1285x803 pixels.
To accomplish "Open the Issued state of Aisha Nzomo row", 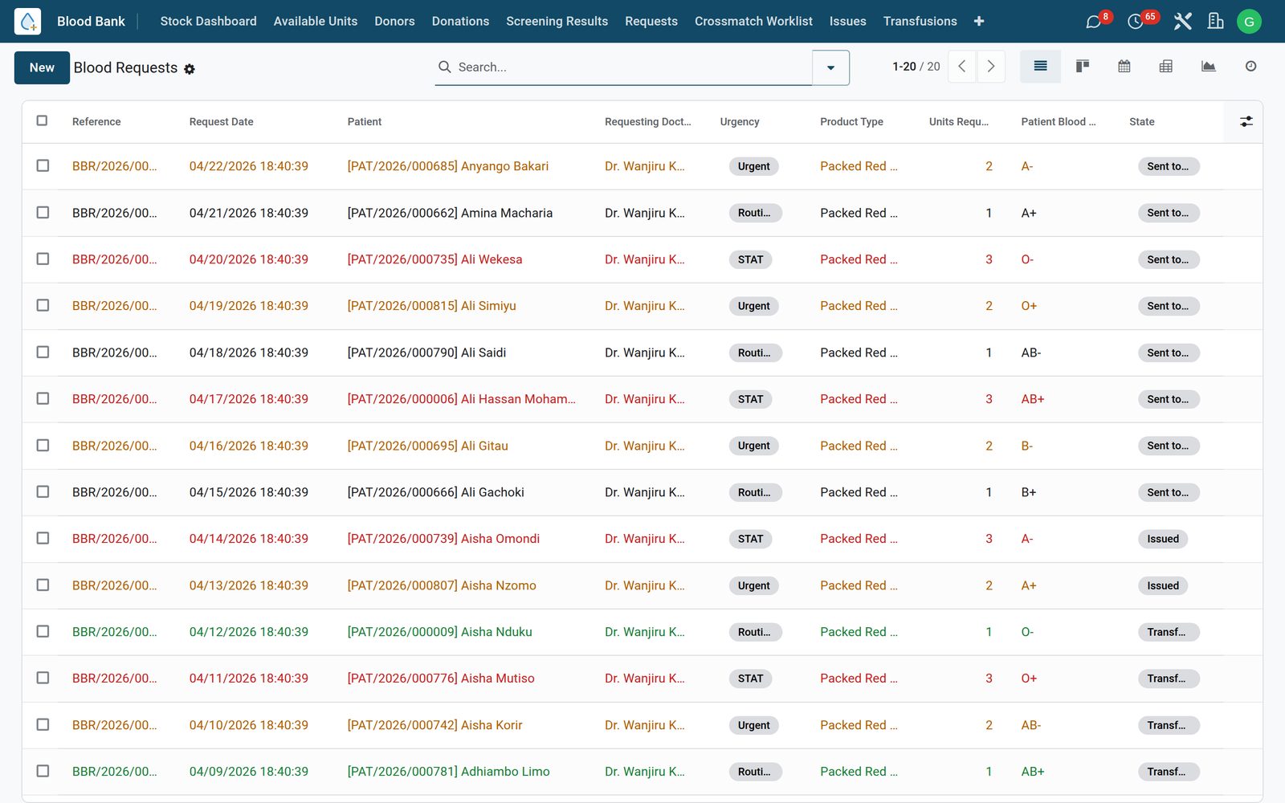I will (x=1162, y=585).
